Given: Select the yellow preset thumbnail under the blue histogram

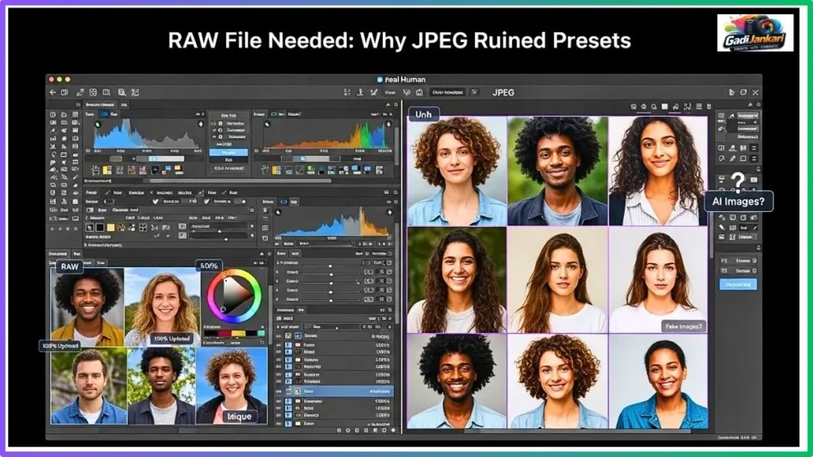Looking at the screenshot, I should pyautogui.click(x=107, y=170).
